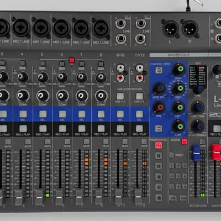This screenshot has width=221, height=221.
Task: Turn the channel 6 GAIN knob
Action: (62, 77)
